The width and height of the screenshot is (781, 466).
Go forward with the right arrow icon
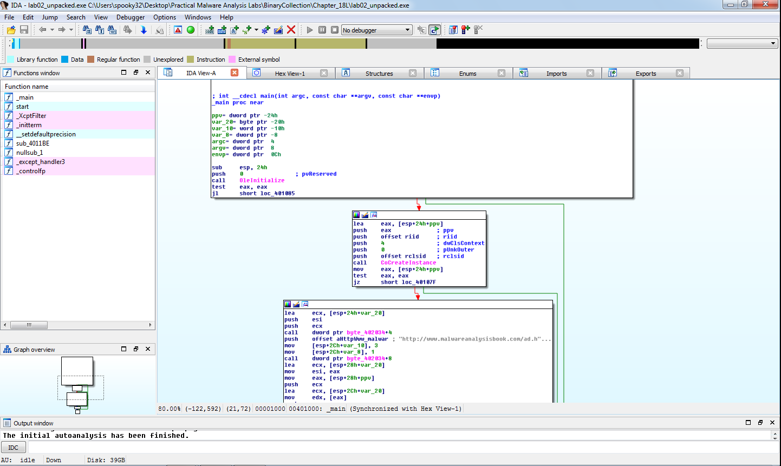tap(62, 30)
